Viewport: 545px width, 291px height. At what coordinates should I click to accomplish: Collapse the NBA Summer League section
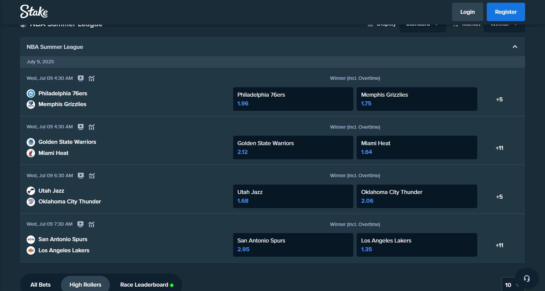pos(515,47)
